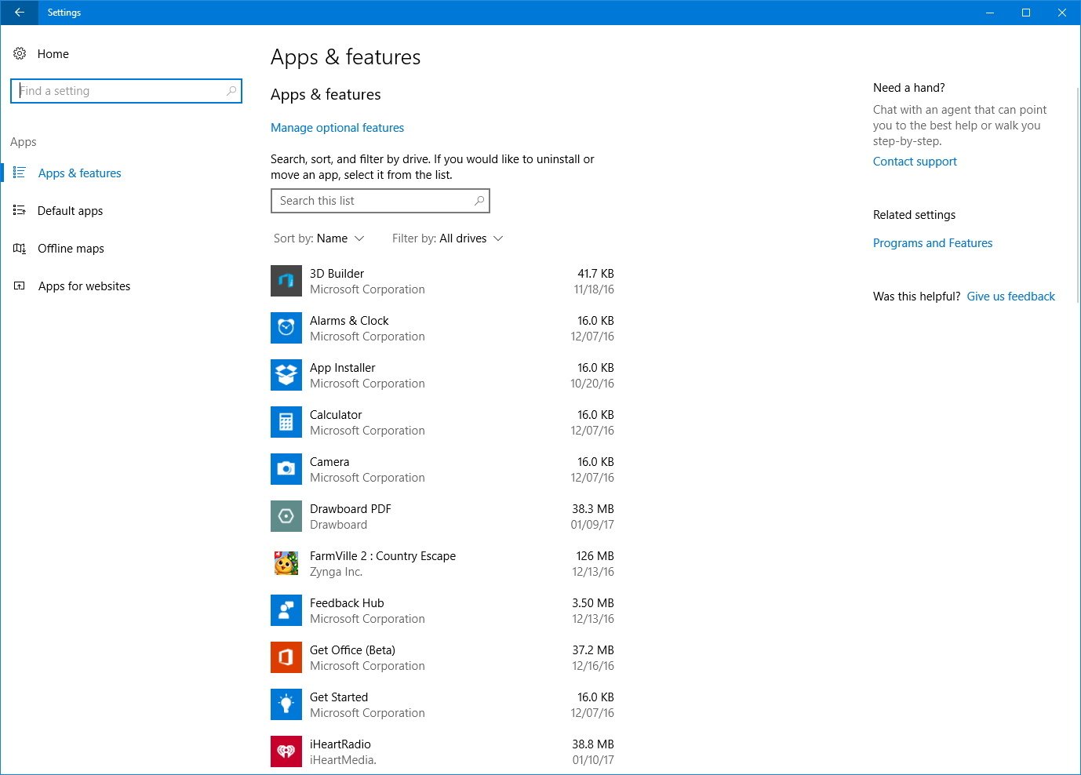Click the Zynga Inc. publisher text
1081x775 pixels.
tap(336, 572)
